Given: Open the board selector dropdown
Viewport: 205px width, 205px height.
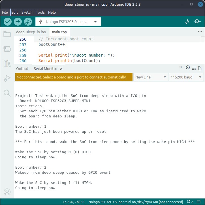Looking at the screenshot, I should point(68,22).
